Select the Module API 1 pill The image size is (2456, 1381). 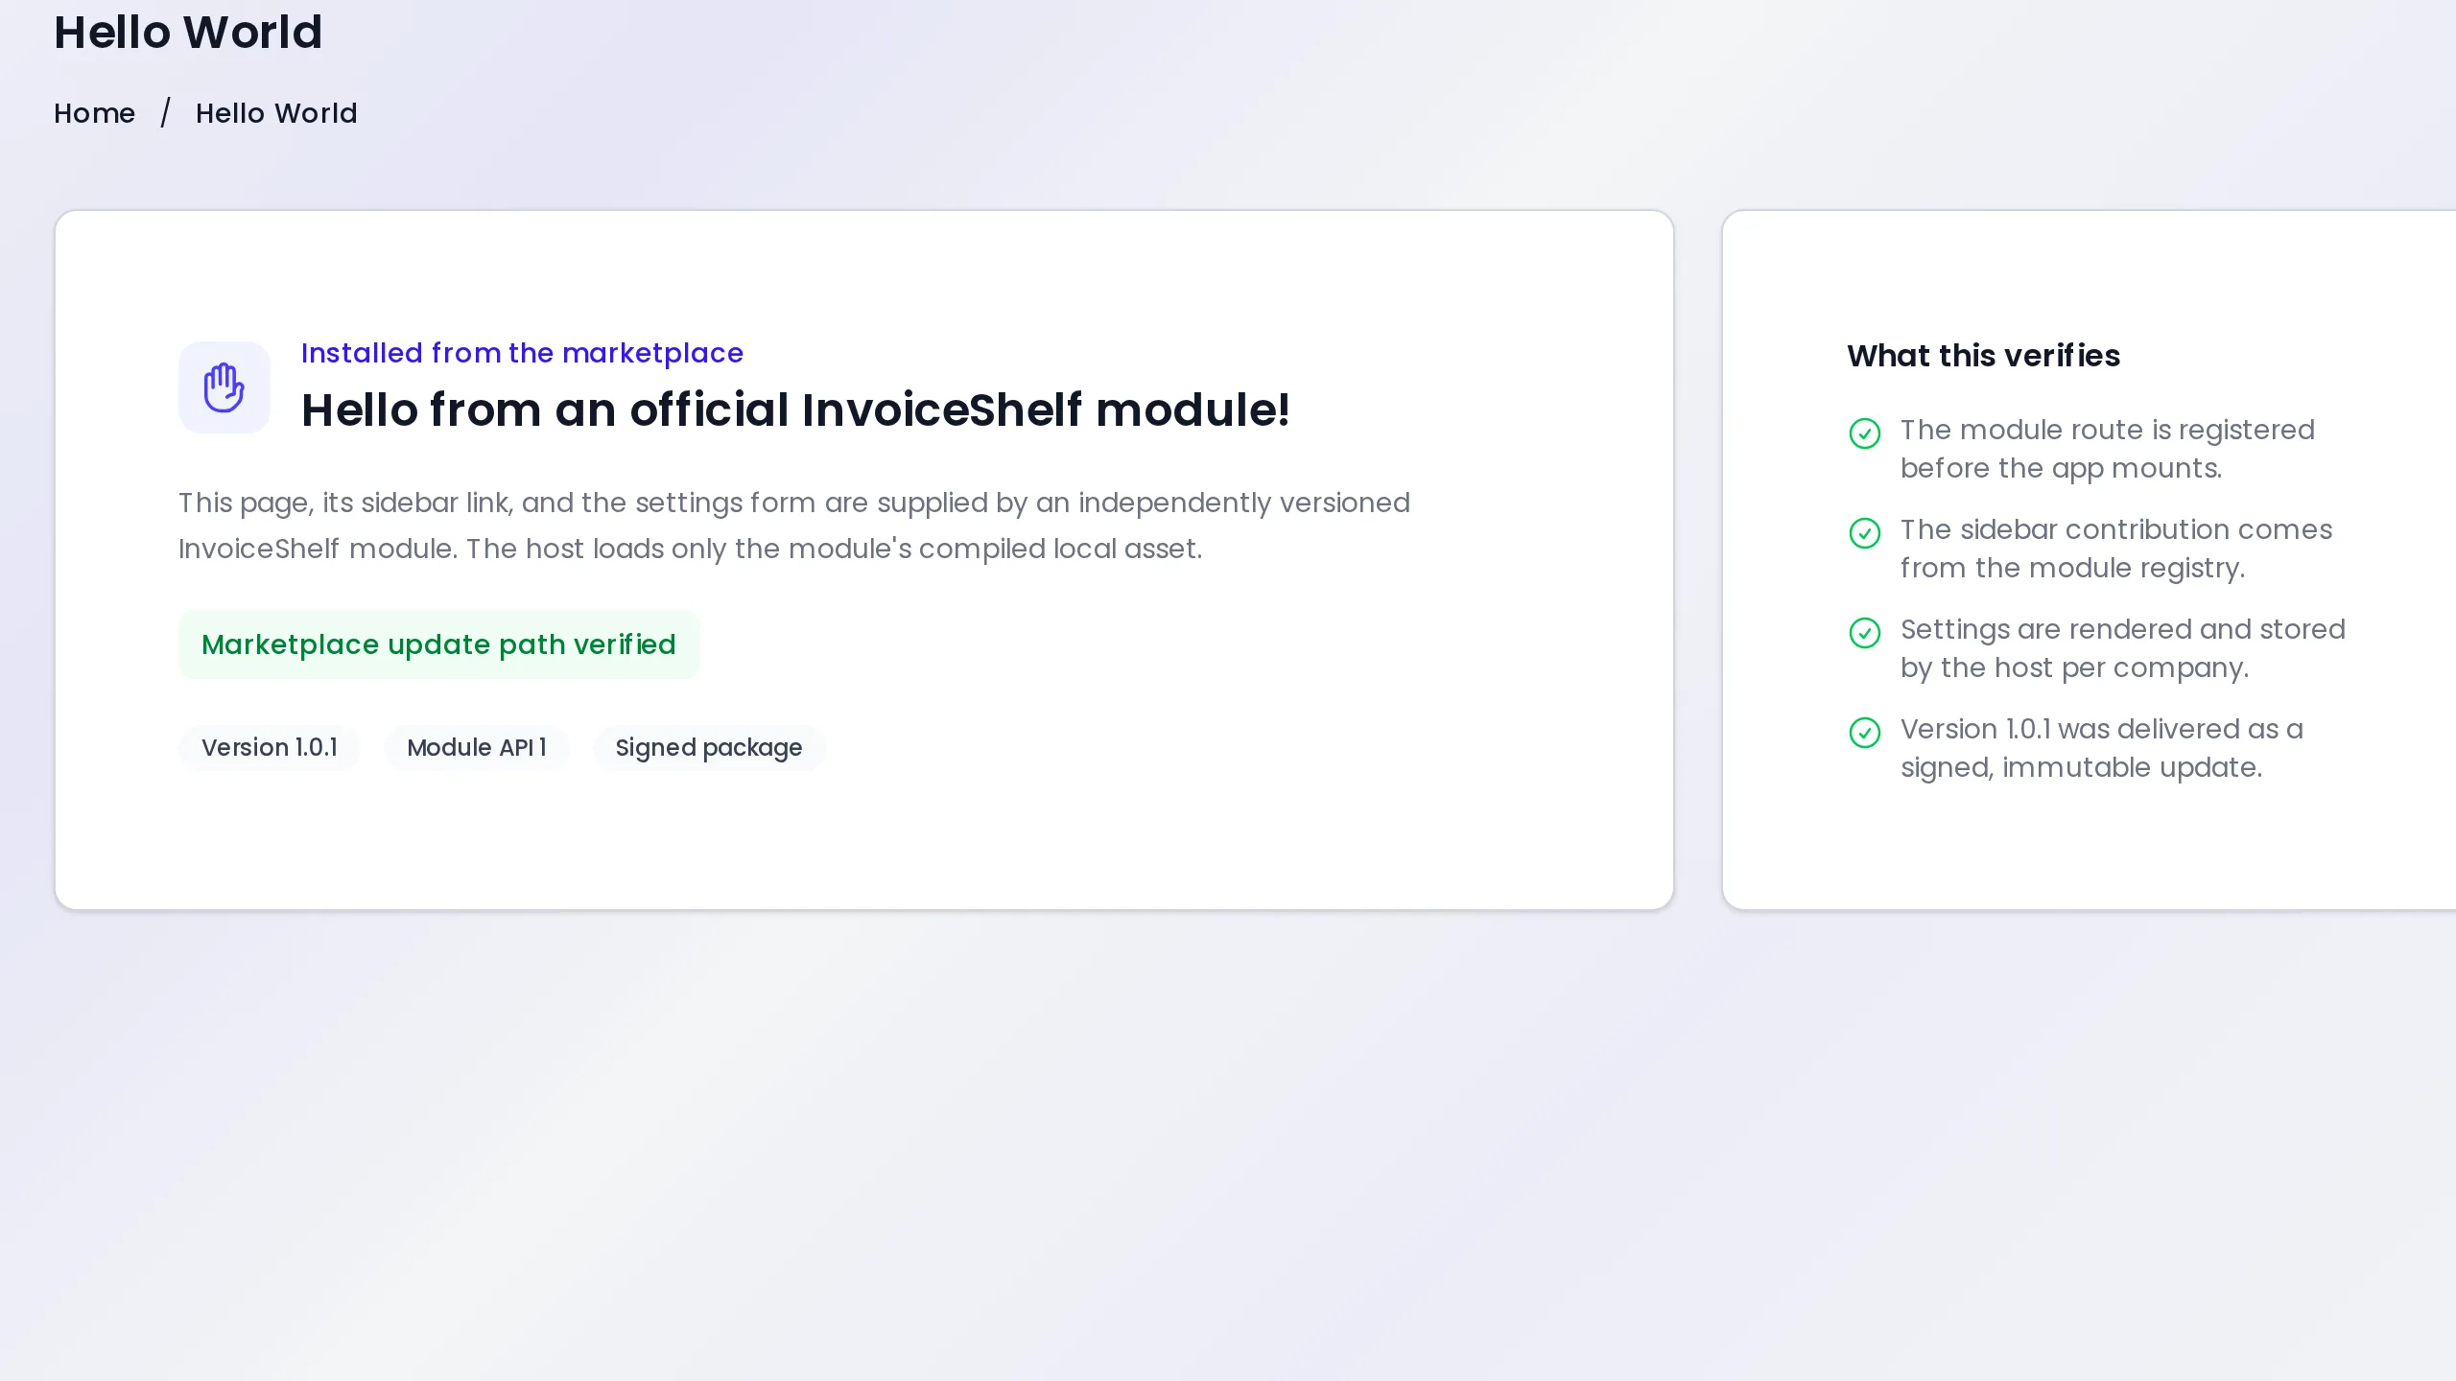coord(477,748)
